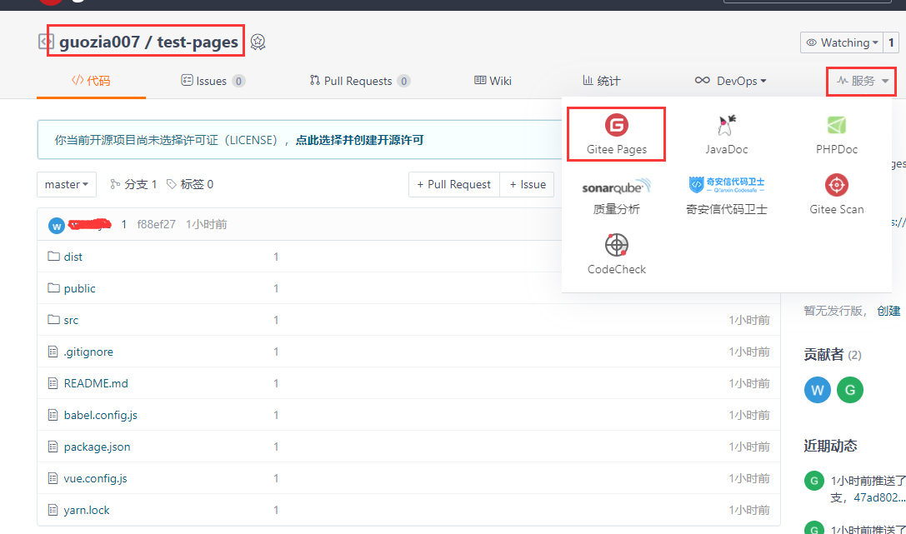The height and width of the screenshot is (534, 906).
Task: Click the 贡献者 (2) heading
Action: 832,354
